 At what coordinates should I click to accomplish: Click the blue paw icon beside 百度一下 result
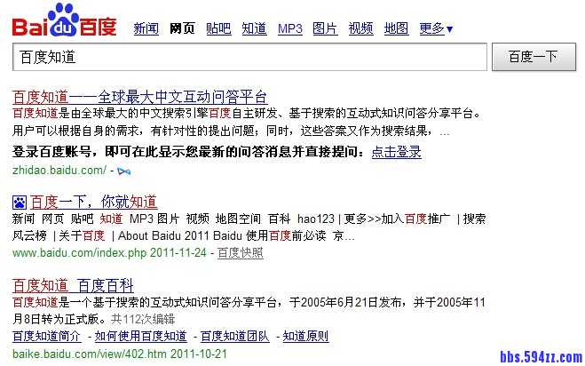click(20, 201)
